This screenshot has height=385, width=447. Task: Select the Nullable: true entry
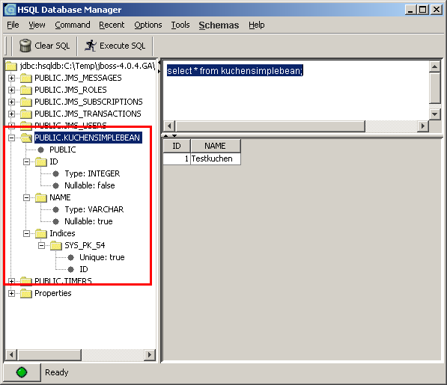tap(88, 221)
